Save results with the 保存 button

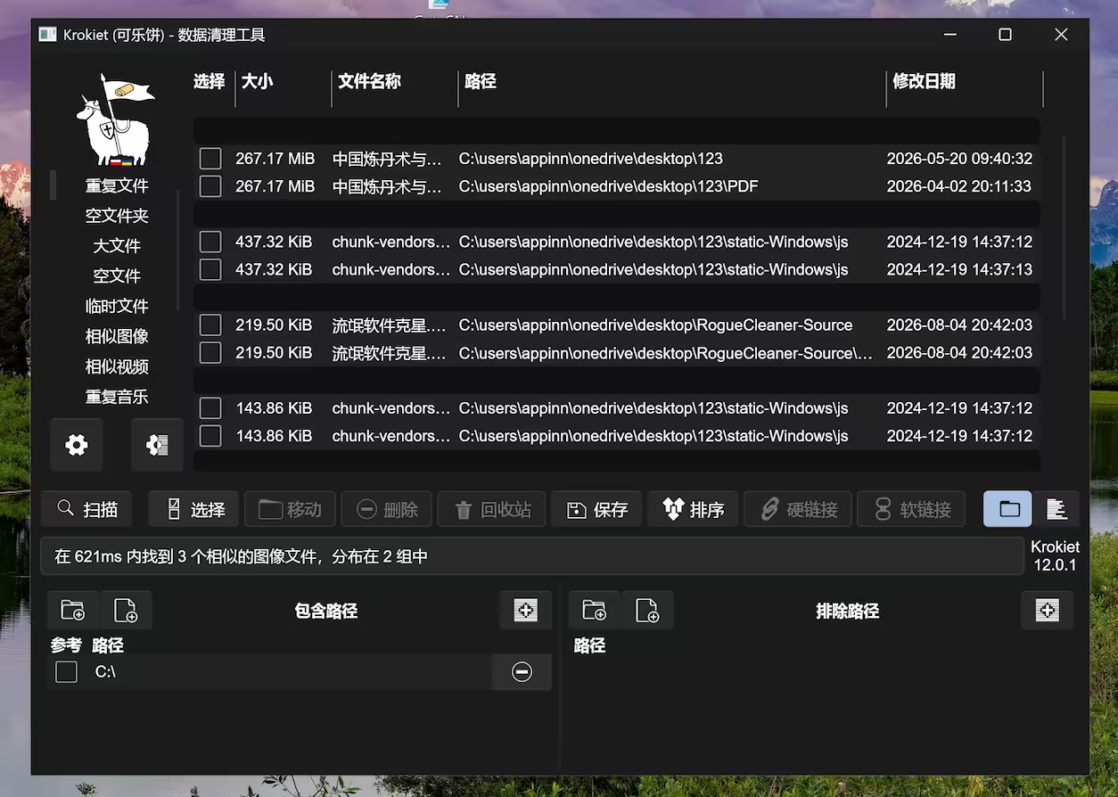tap(596, 510)
